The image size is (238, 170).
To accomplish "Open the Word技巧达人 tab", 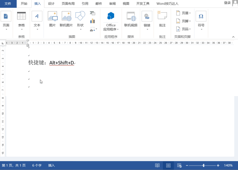I will (167, 4).
